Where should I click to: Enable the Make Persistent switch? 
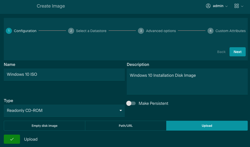tap(131, 103)
